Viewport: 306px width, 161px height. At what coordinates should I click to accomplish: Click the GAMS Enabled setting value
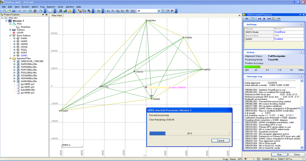[278, 39]
